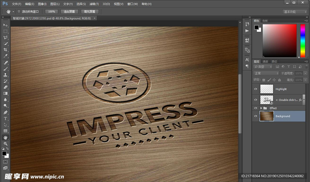Image resolution: width=310 pixels, height=182 pixels.
Task: Open the 文件(F) menu
Action: (x=16, y=4)
